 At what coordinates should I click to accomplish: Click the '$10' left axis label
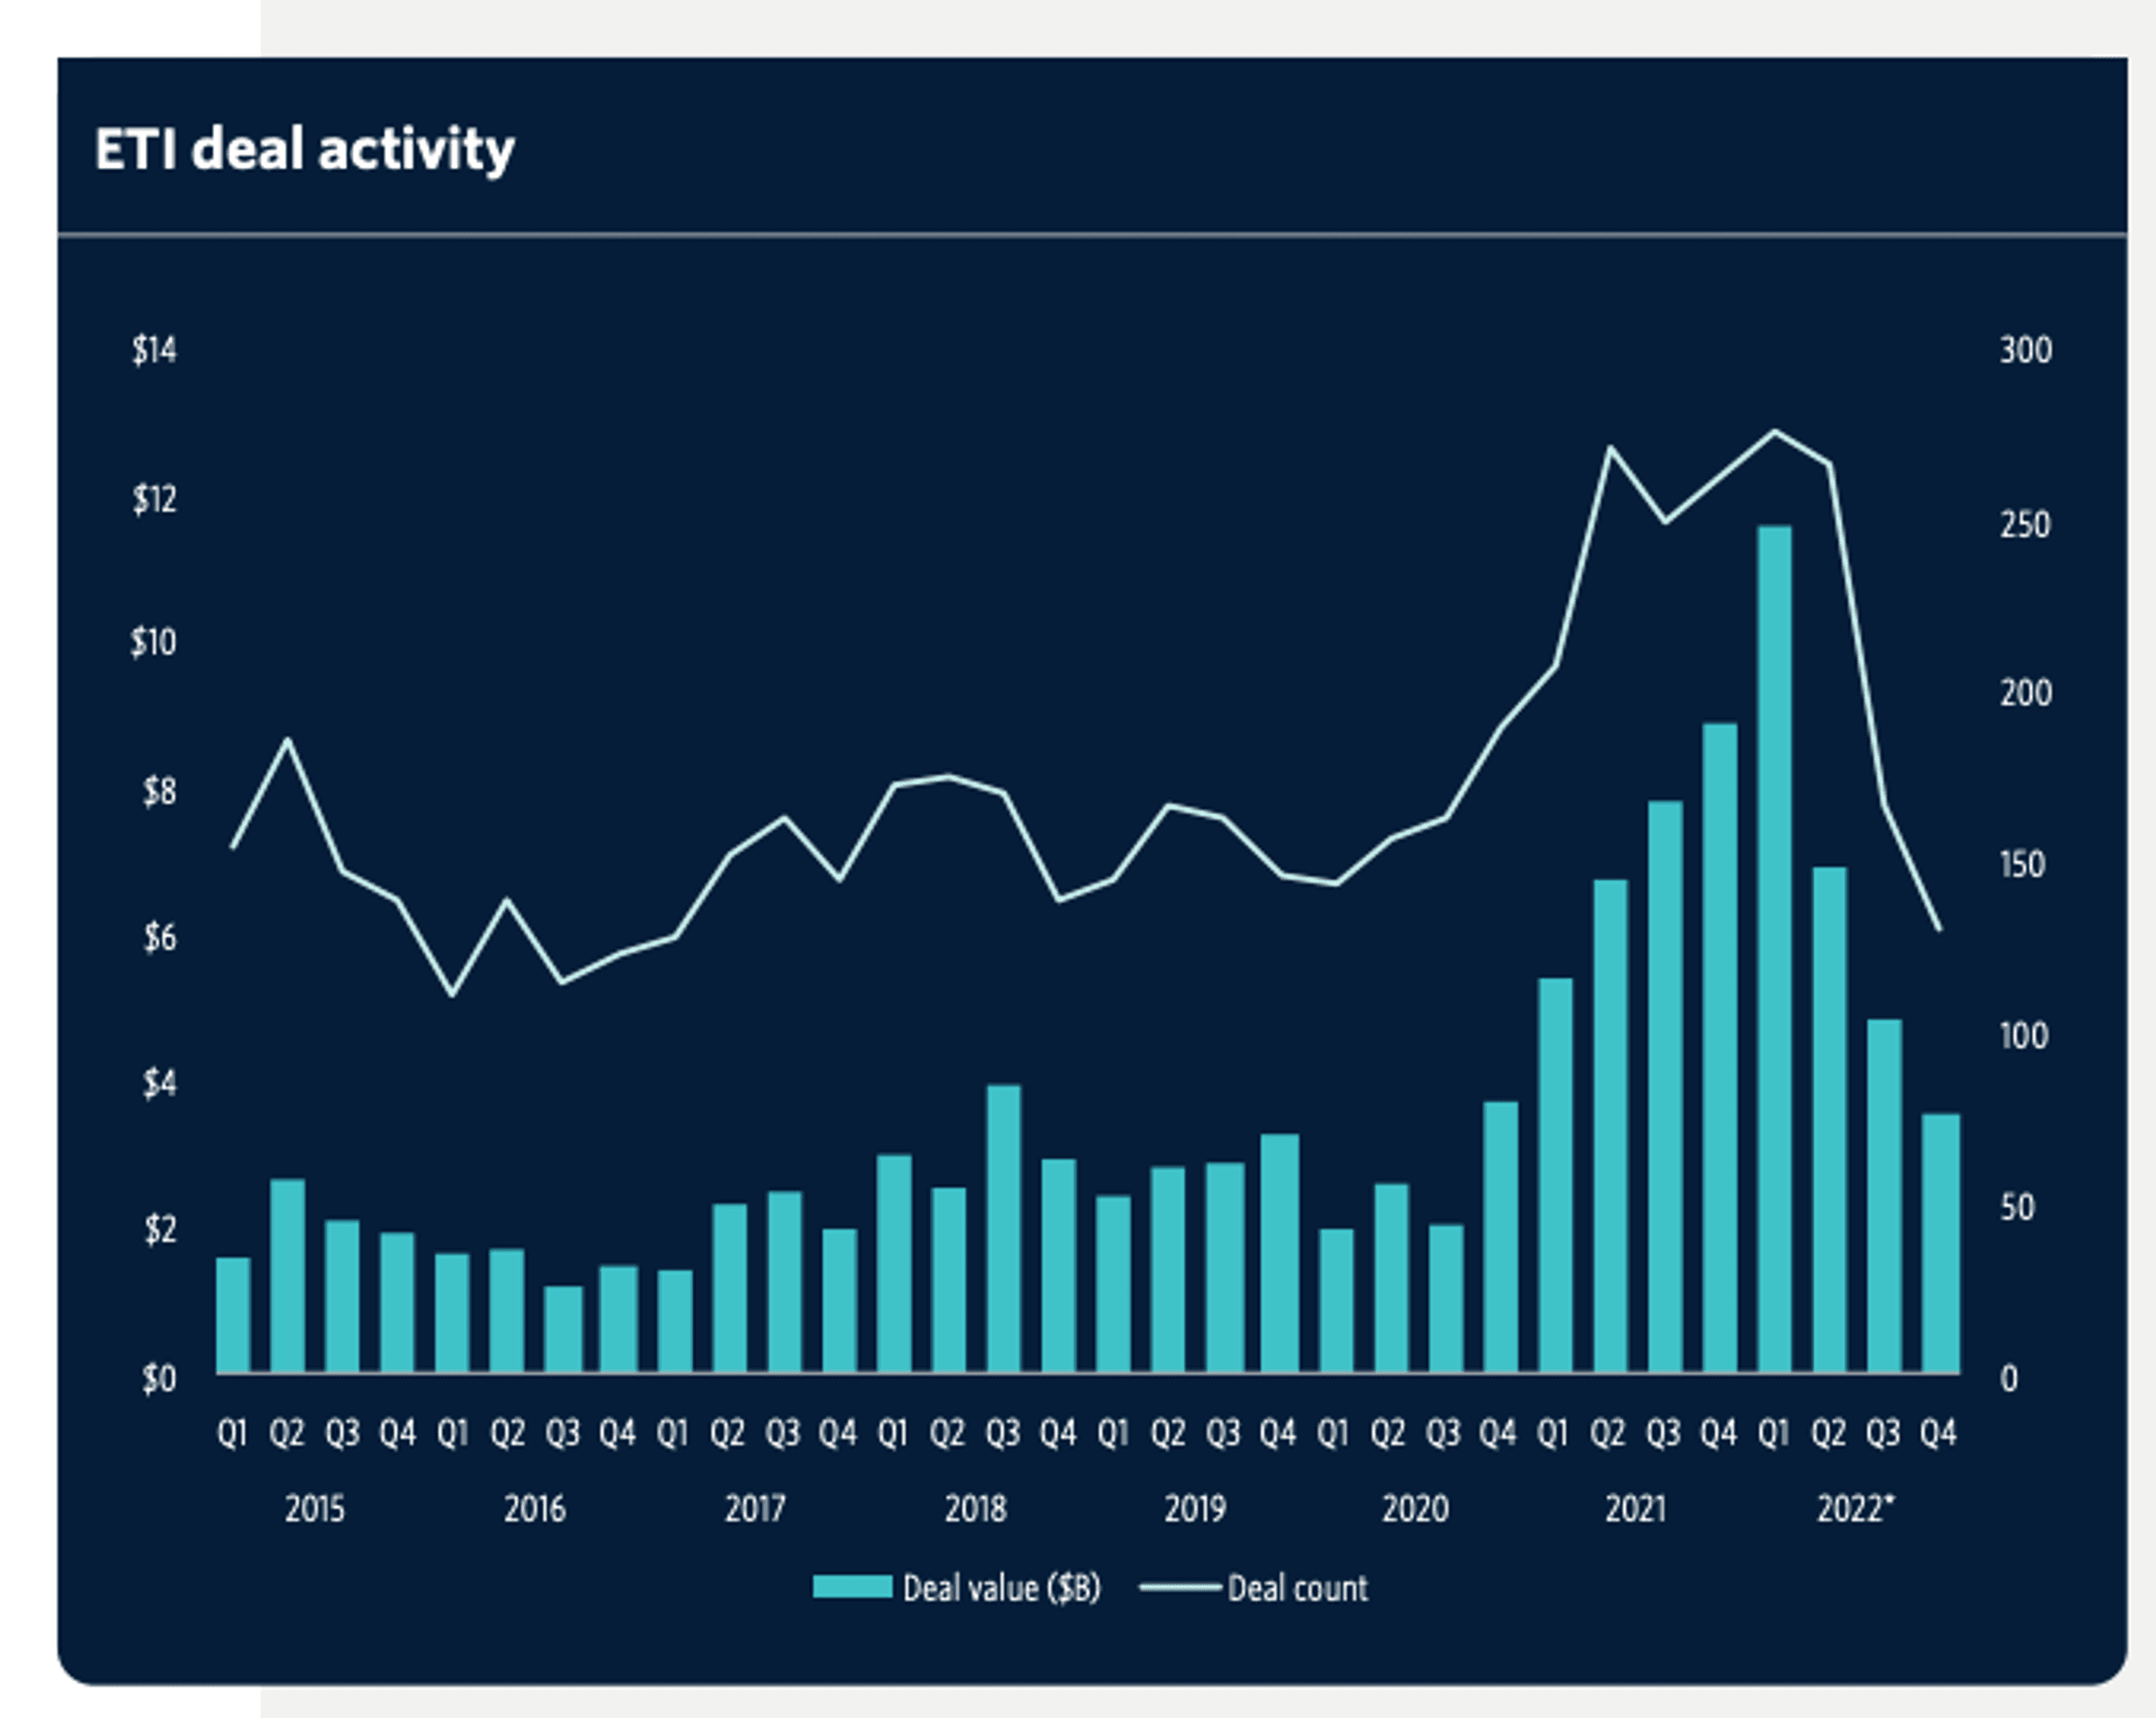[x=154, y=641]
